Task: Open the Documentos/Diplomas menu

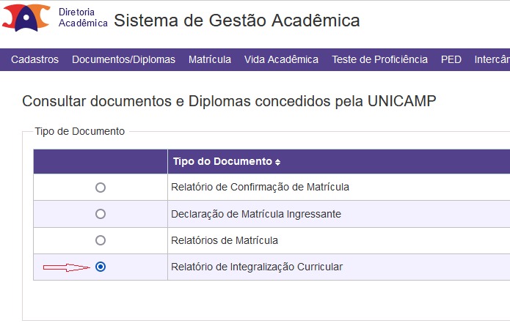Action: pyautogui.click(x=123, y=59)
